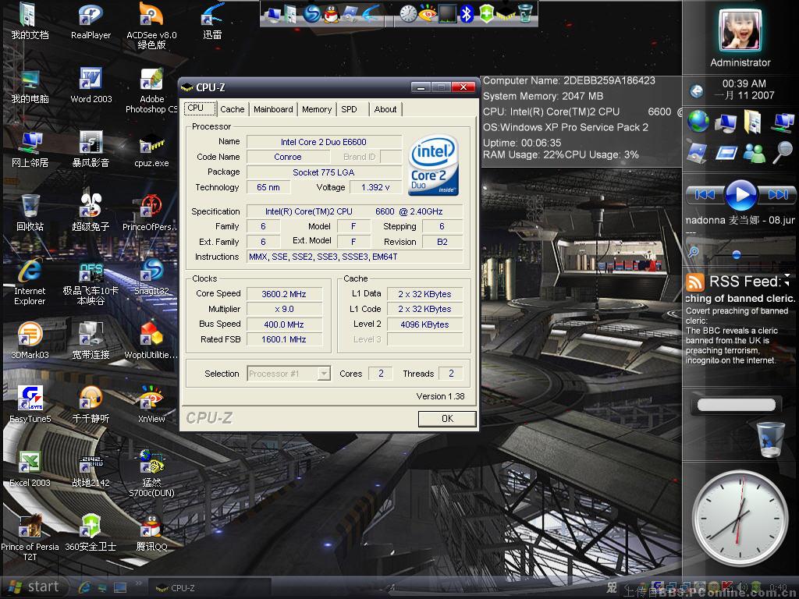Launch 迅雷 desktop shortcut
This screenshot has height=599, width=799.
click(x=212, y=21)
